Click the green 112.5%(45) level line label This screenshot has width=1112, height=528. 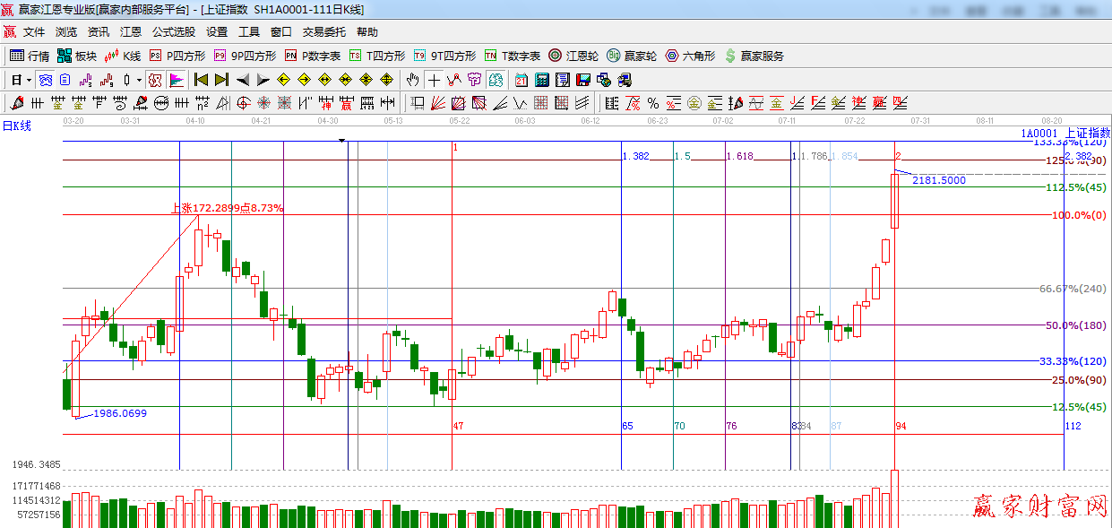point(1076,187)
